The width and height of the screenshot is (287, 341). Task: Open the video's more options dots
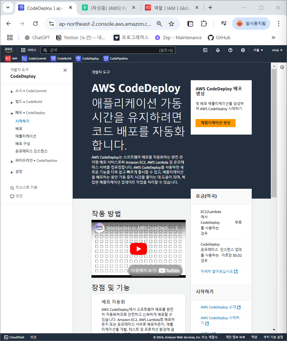(x=176, y=228)
